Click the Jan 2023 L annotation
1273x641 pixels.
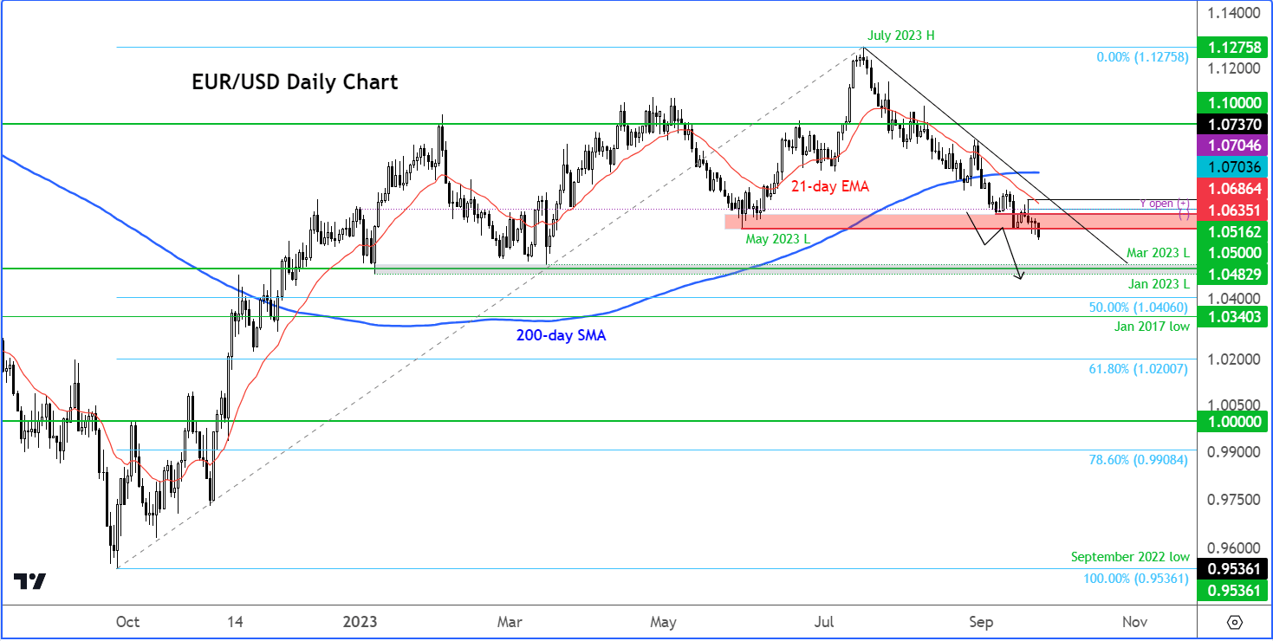tap(1158, 283)
